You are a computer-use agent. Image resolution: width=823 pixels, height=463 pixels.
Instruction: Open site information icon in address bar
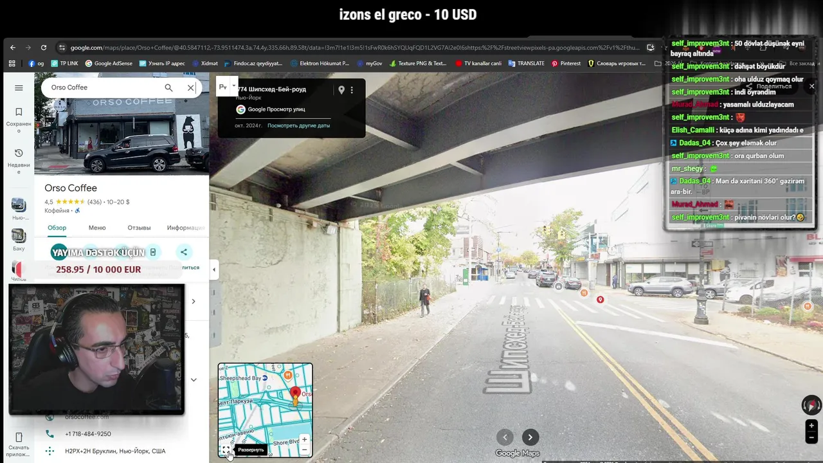click(x=62, y=48)
